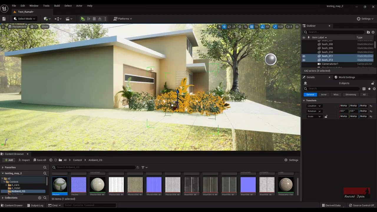Choose the Select objects tool in viewport
The image size is (377, 212).
click(x=219, y=27)
